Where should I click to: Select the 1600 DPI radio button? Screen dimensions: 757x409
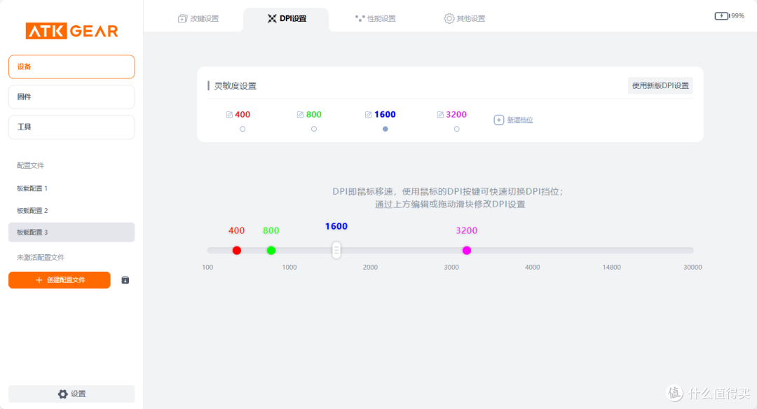[x=386, y=129]
